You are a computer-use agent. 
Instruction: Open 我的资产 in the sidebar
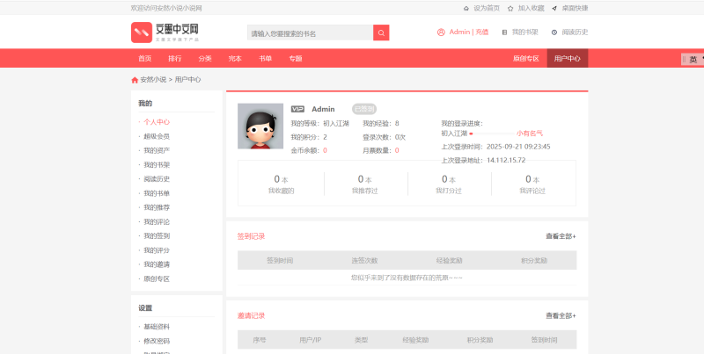(157, 150)
